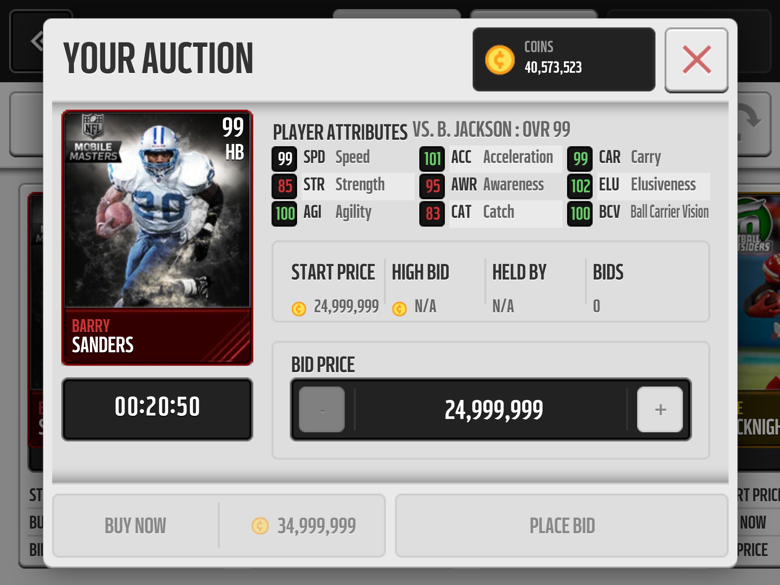Tap the gold coin icon in Coins panel
This screenshot has width=780, height=585.
click(x=500, y=60)
